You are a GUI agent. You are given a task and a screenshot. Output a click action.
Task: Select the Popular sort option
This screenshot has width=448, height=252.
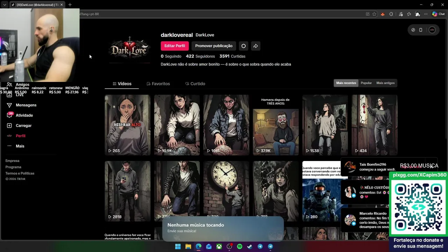[x=366, y=83]
